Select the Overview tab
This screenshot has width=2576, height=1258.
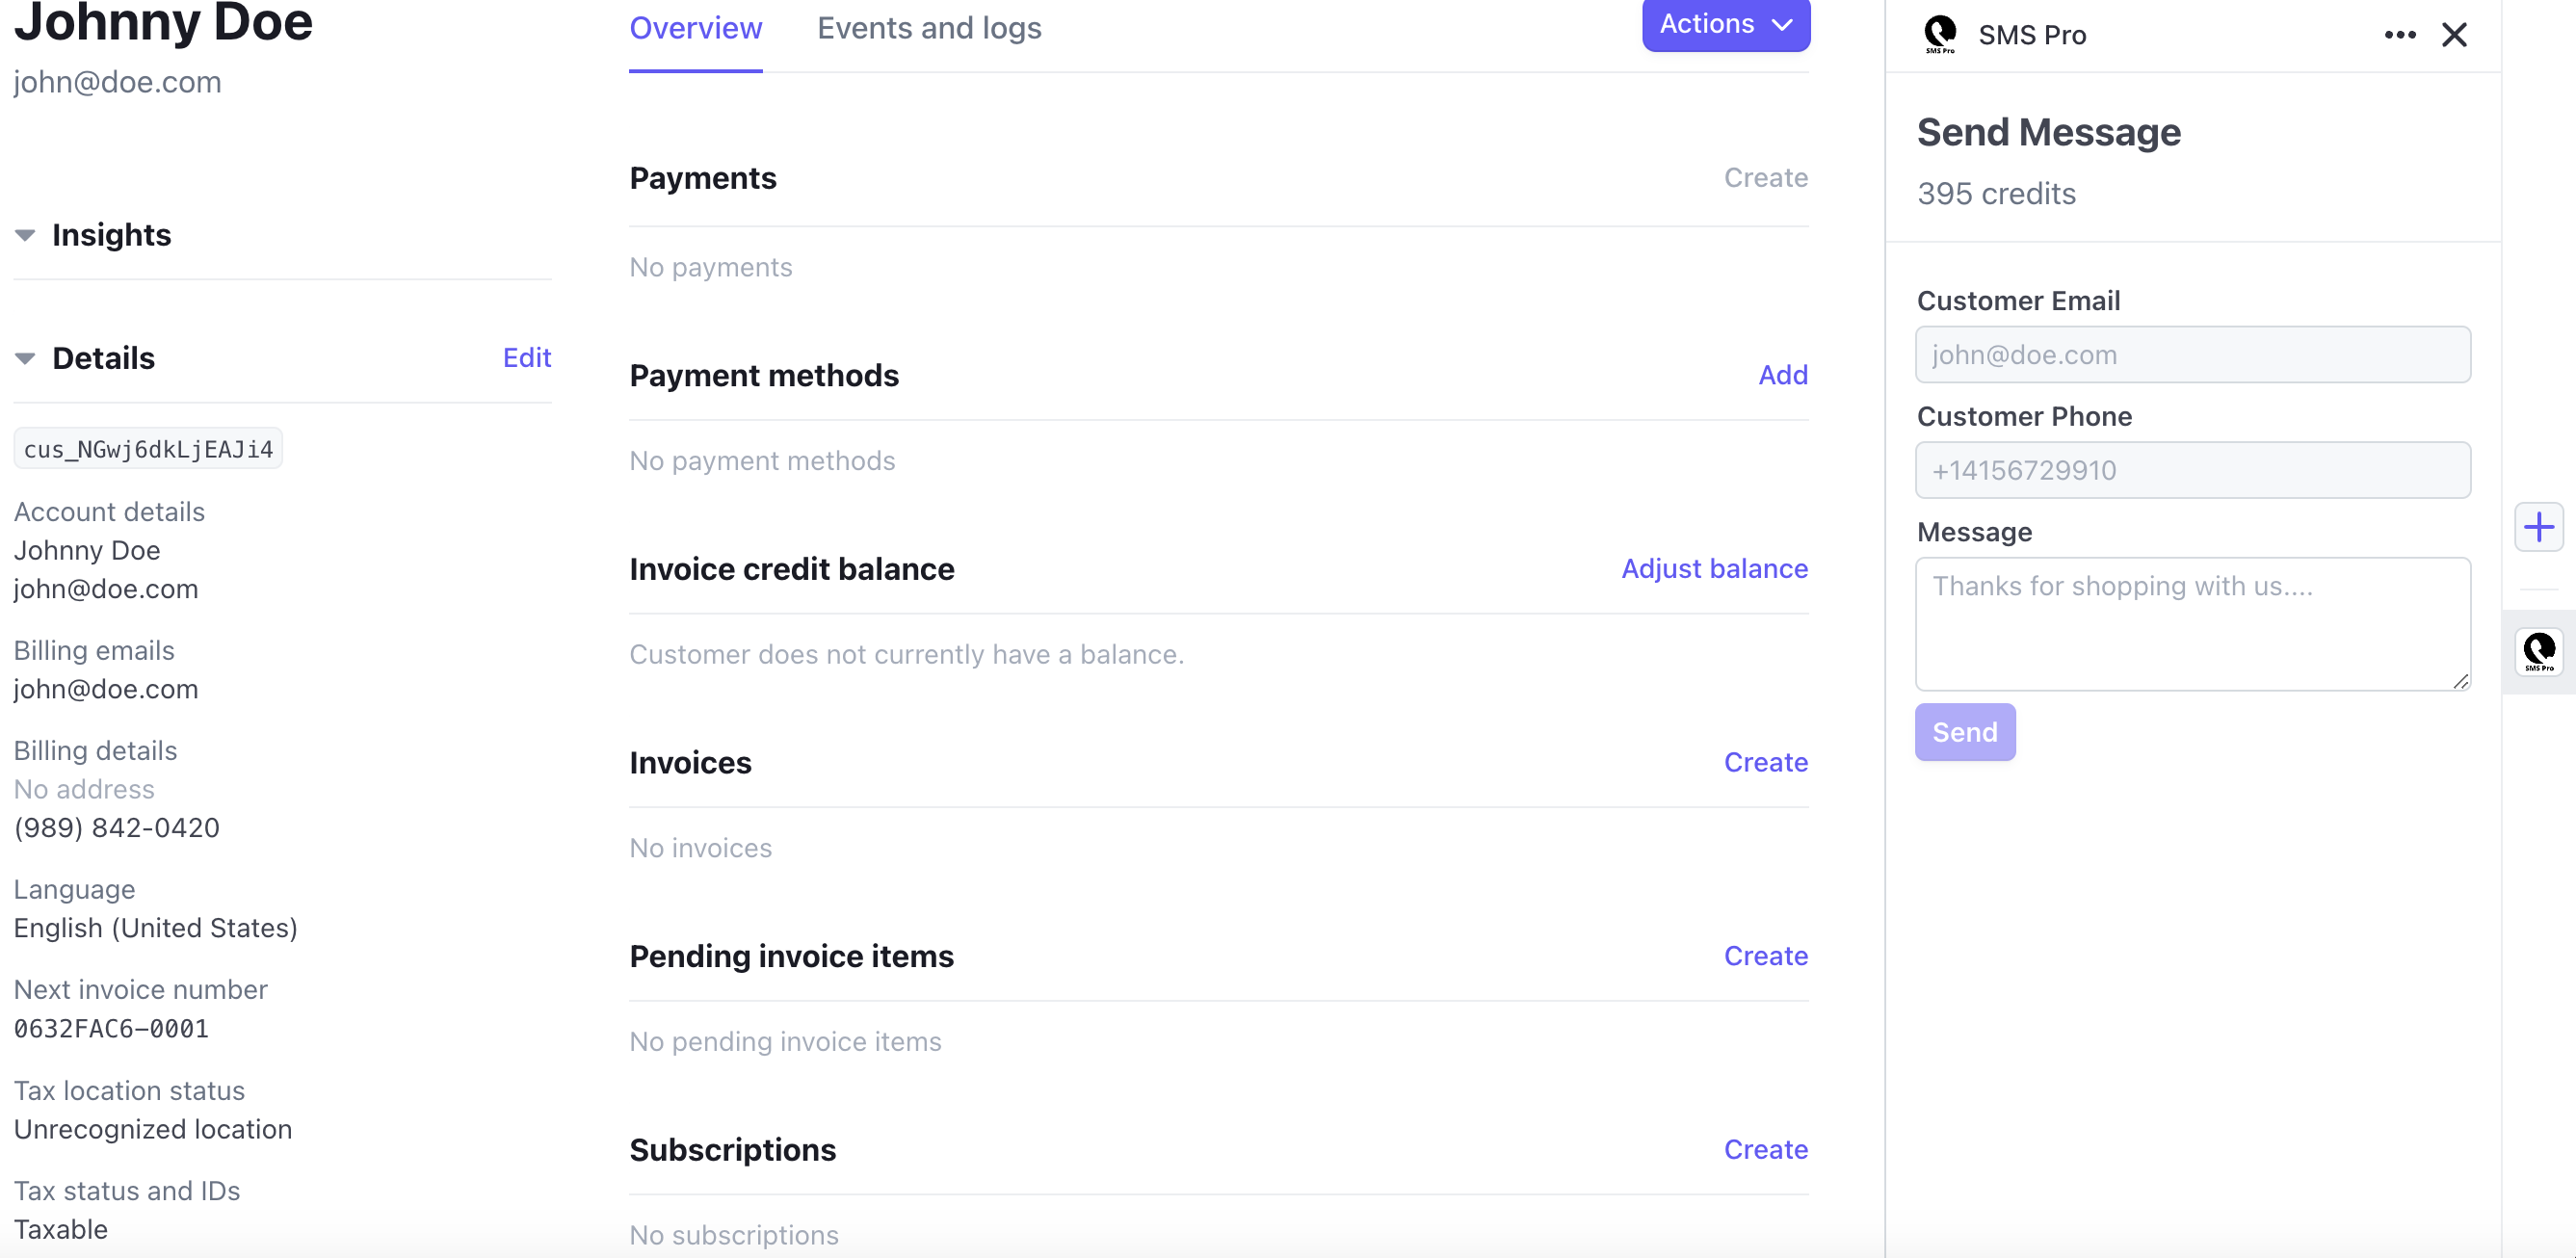(695, 28)
